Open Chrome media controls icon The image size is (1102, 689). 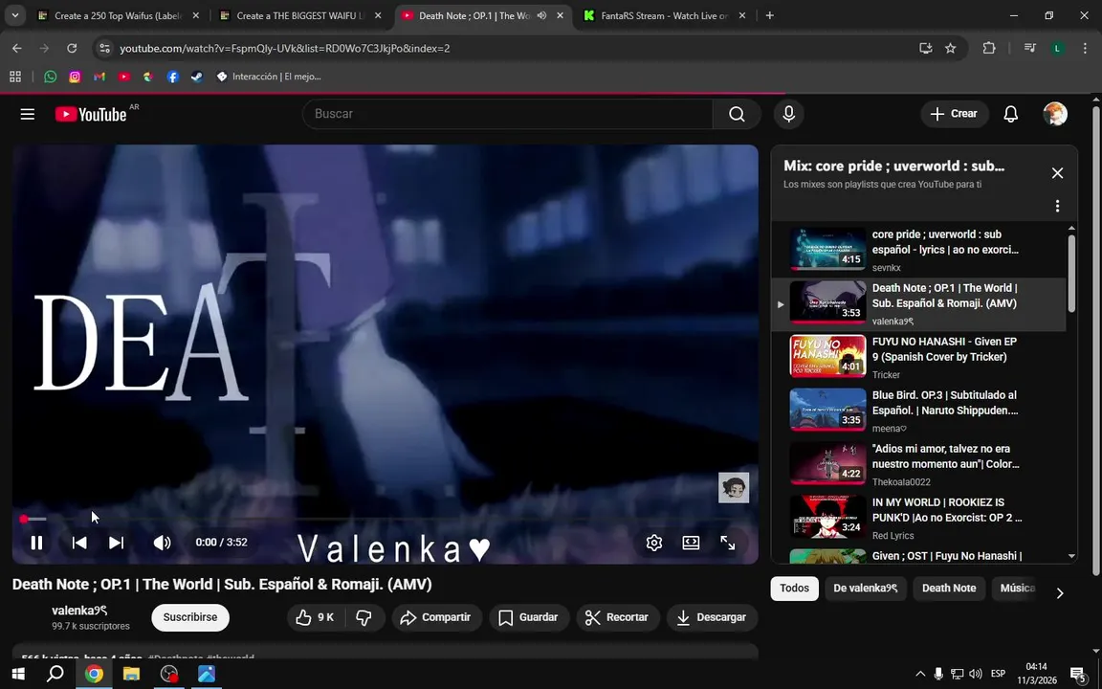pos(1029,48)
